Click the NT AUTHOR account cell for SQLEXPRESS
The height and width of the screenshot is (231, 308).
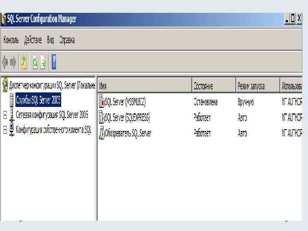292,118
